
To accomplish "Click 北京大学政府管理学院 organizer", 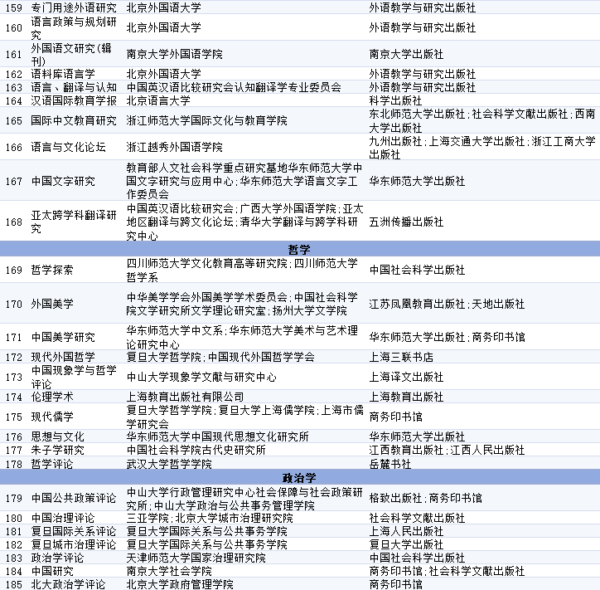I will pos(180,584).
